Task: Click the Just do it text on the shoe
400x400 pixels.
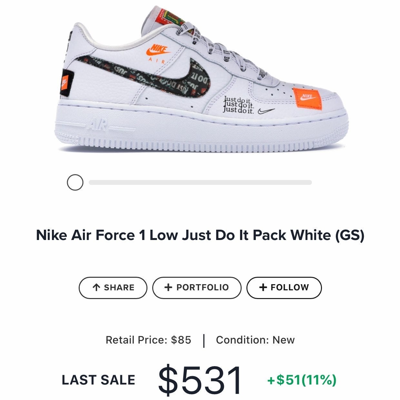Action: (239, 105)
